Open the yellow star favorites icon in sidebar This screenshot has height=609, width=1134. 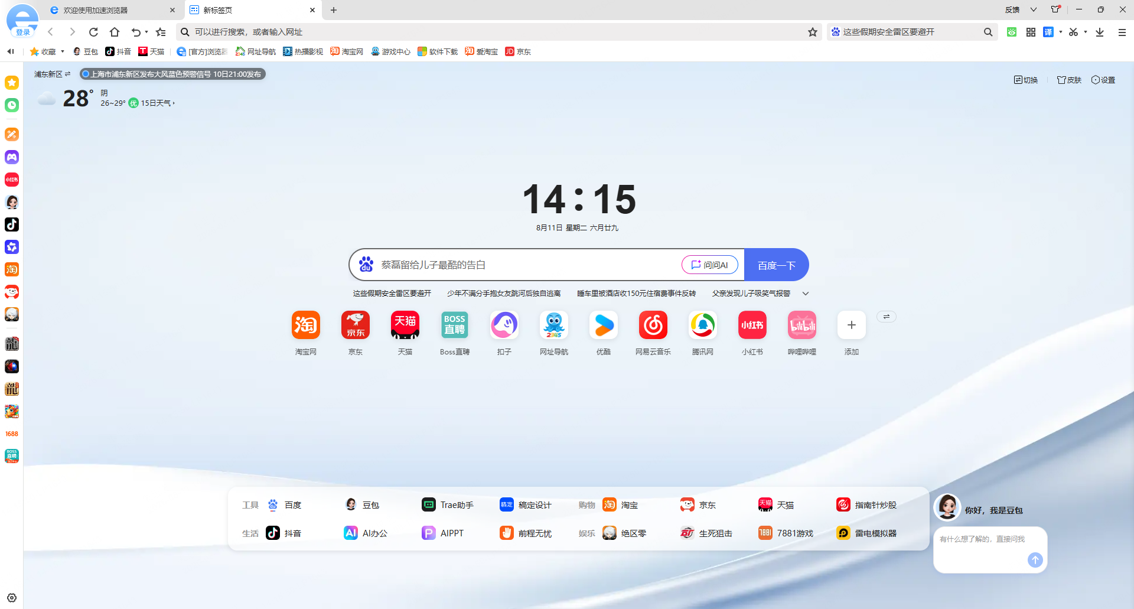[12, 83]
